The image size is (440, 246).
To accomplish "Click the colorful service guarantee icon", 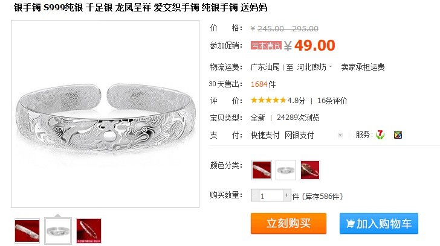I will coord(398,135).
